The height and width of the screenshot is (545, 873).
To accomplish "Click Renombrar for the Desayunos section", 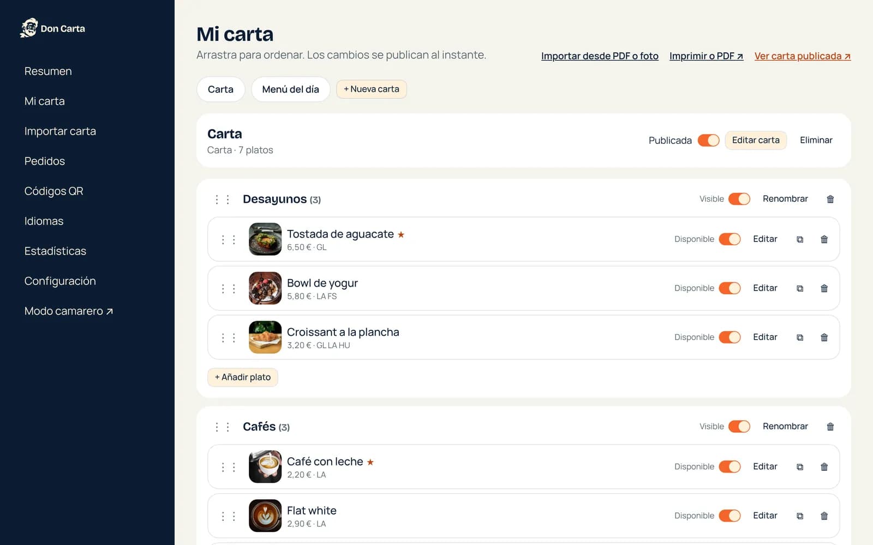I will tap(785, 199).
